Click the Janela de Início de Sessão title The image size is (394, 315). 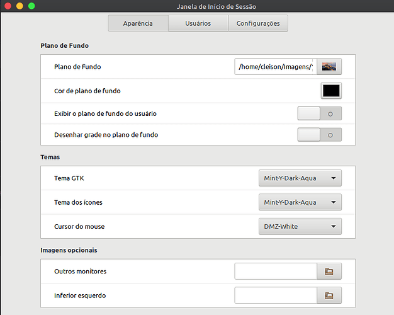(x=217, y=6)
